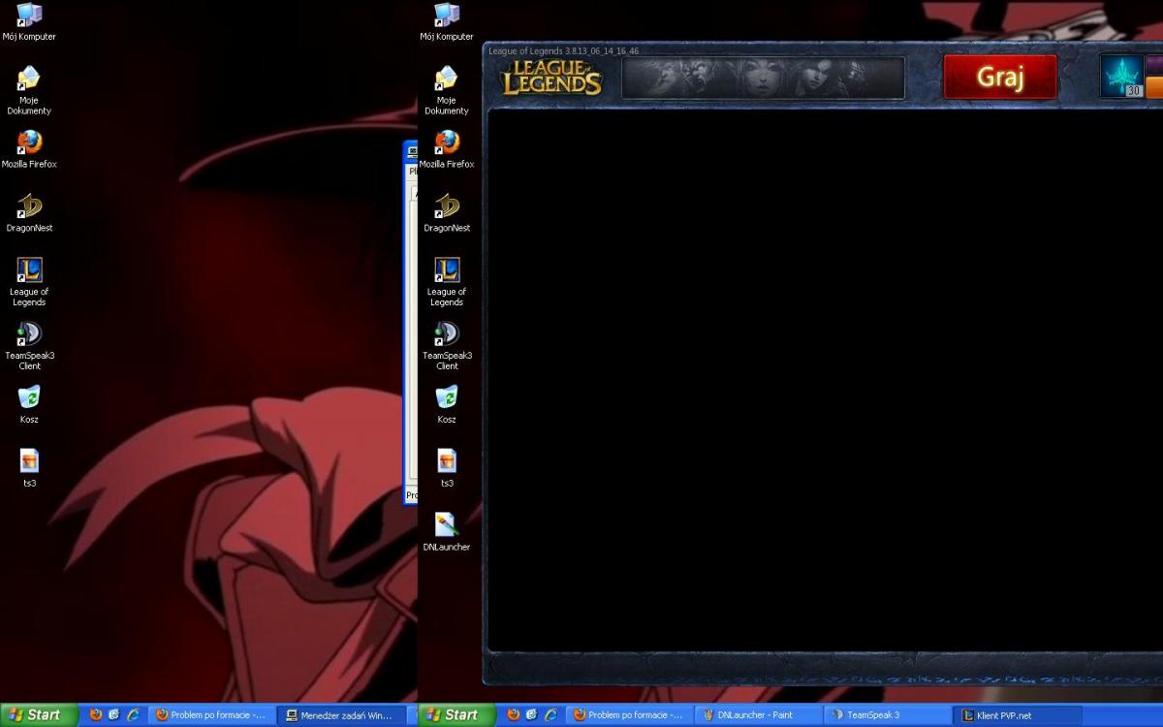Select Mozilla Firefox shortcut on the left desktop
The image size is (1163, 727).
pos(29,149)
